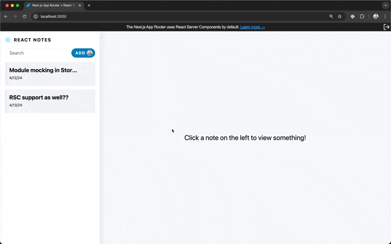Click the REACT NOTES heading
The image size is (391, 244).
coord(32,40)
